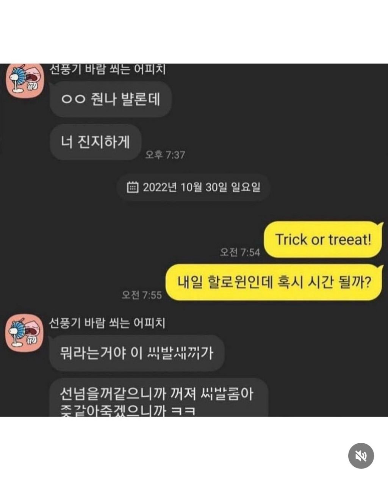The height and width of the screenshot is (480, 388).
Task: Click the 오전 7:55 timestamp
Action: tap(141, 295)
